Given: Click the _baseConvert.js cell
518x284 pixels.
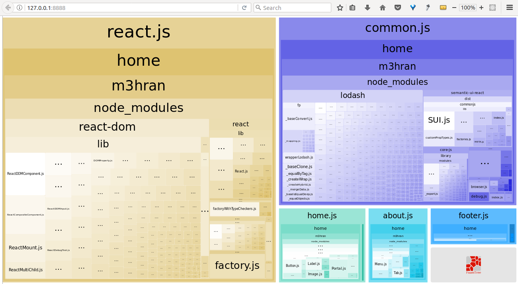Looking at the screenshot, I should click(x=299, y=119).
